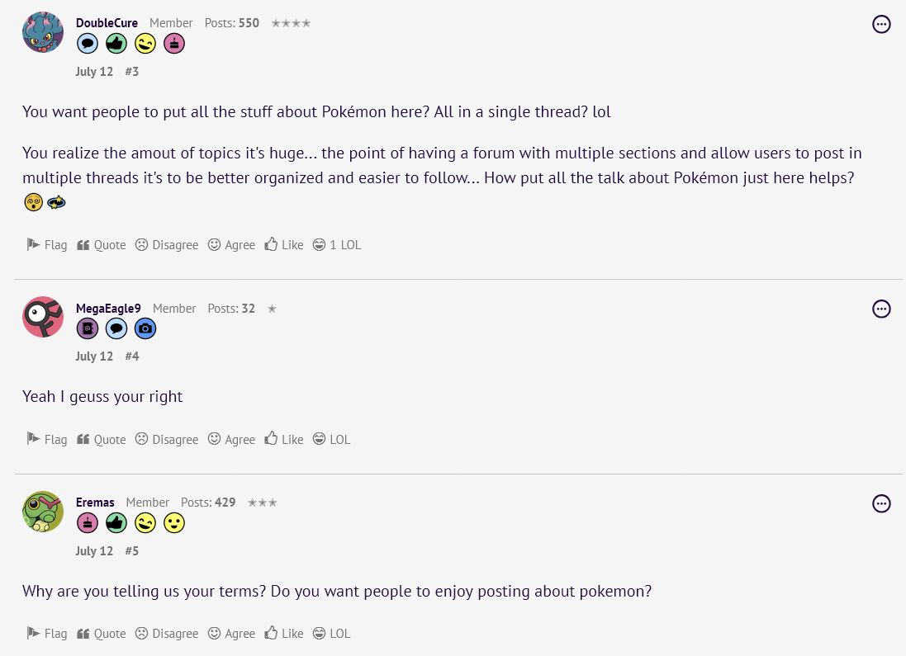This screenshot has height=656, width=906.
Task: Flag DoubleCure's post #3
Action: tap(47, 245)
